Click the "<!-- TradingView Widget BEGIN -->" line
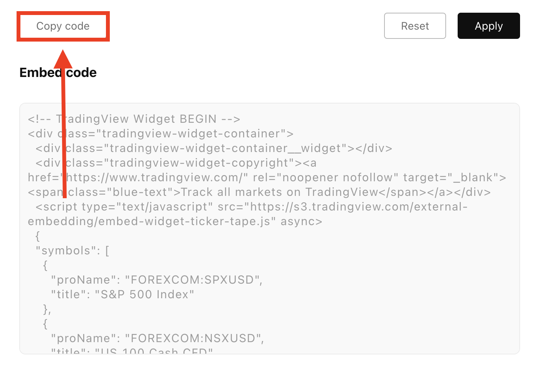This screenshot has width=537, height=381. (134, 119)
